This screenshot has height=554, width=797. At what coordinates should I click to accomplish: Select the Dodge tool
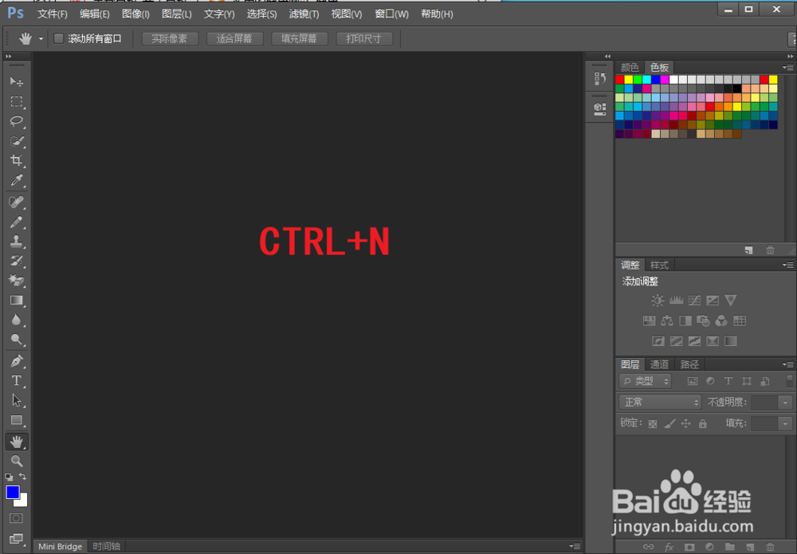pyautogui.click(x=16, y=340)
